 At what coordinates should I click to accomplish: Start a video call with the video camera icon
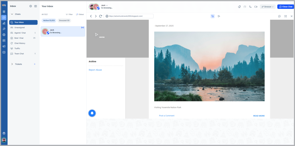click(256, 7)
